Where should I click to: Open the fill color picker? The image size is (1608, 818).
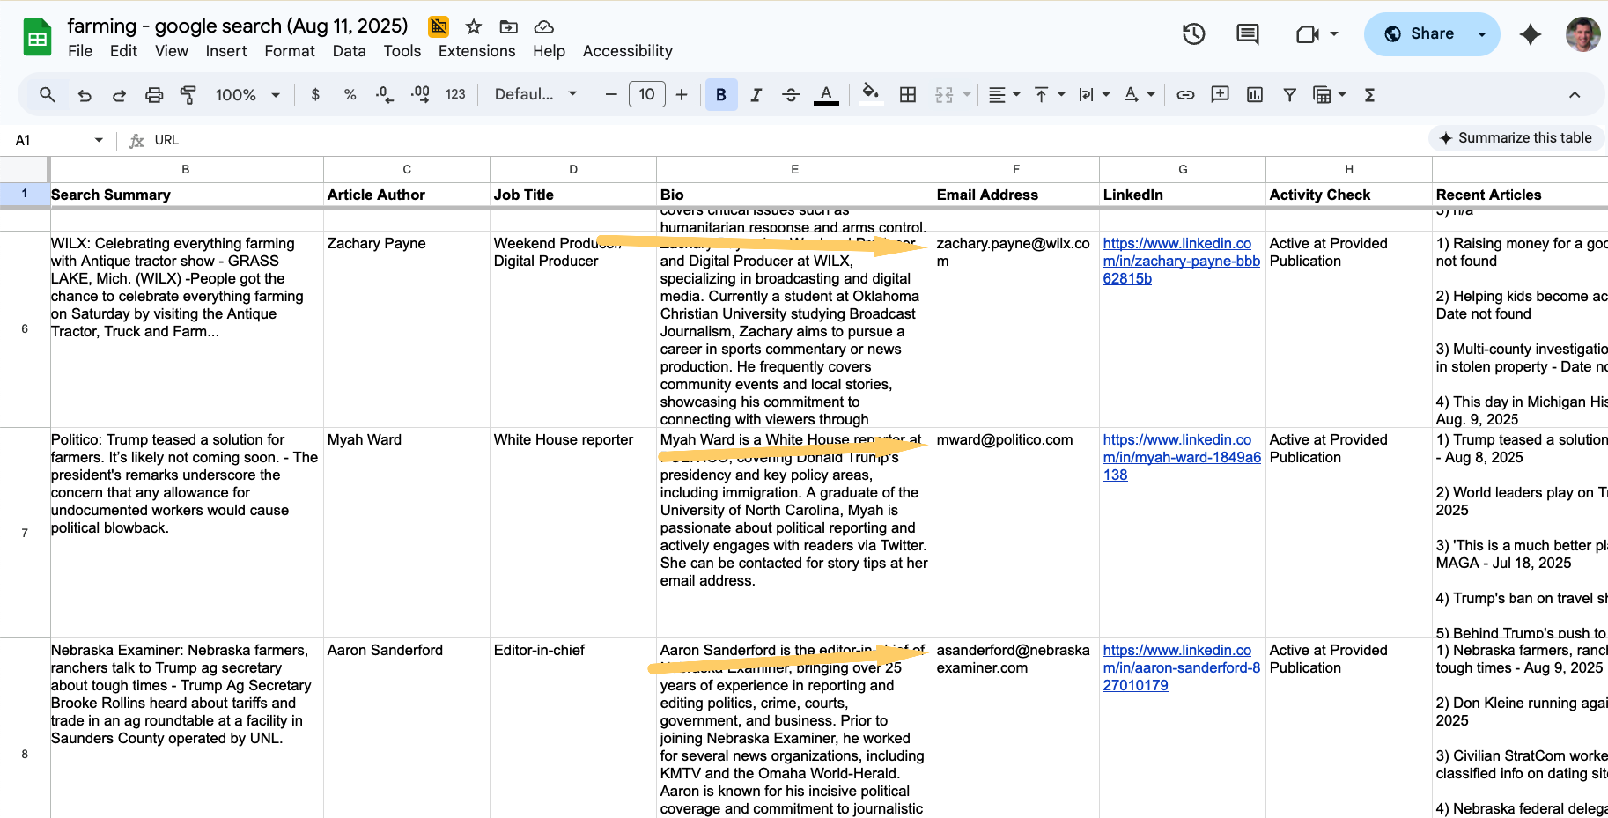(870, 95)
